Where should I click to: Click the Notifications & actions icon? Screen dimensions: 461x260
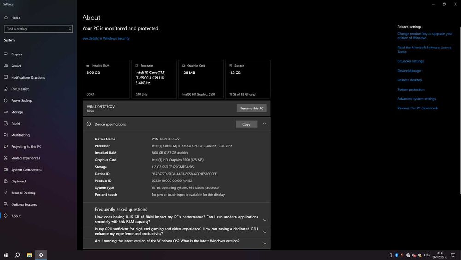[6, 77]
